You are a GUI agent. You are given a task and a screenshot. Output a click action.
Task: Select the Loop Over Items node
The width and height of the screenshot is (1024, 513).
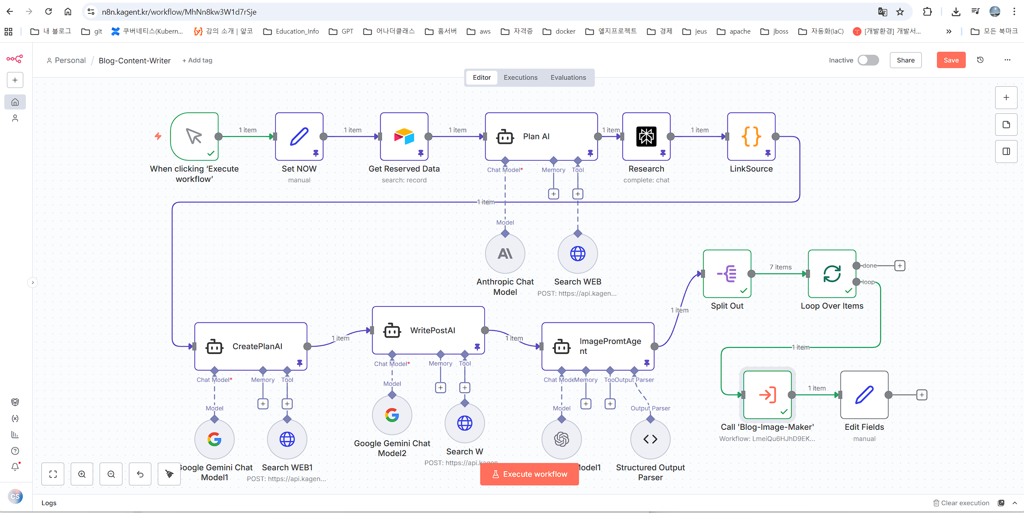[832, 274]
